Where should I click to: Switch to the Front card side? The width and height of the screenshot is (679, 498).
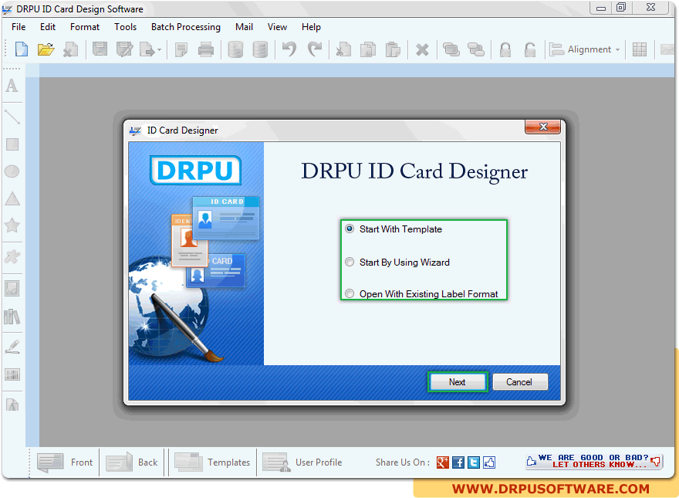tap(65, 462)
